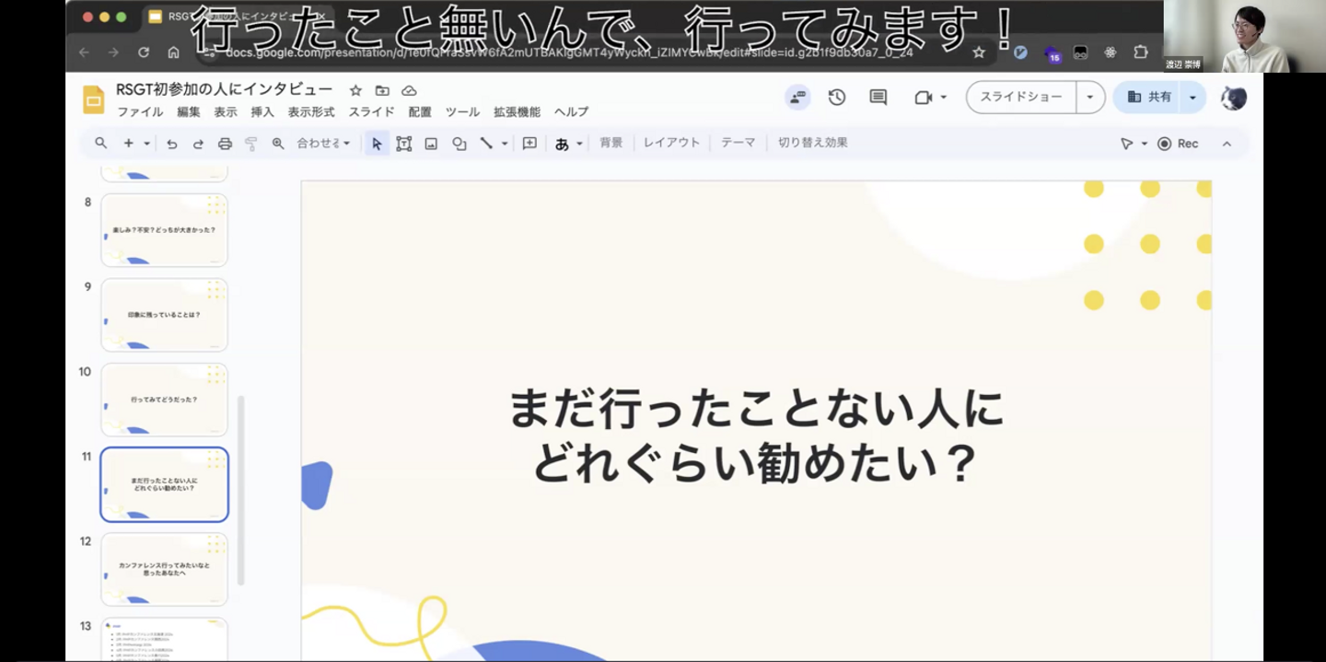Click the 背景 background button
The height and width of the screenshot is (662, 1326).
(611, 144)
